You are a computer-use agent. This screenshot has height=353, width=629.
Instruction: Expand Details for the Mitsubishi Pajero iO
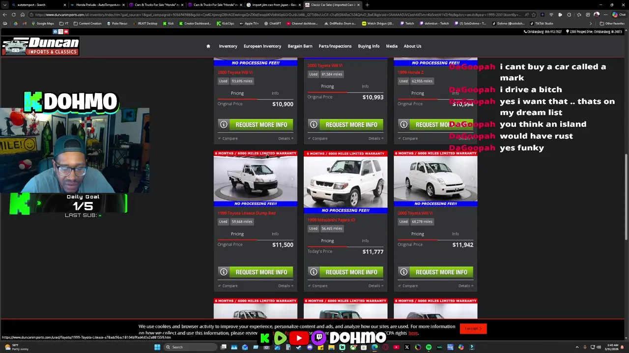coord(375,286)
